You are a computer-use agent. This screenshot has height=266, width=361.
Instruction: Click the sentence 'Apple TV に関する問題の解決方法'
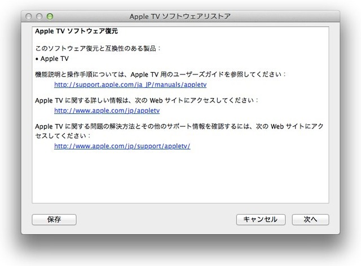pyautogui.click(x=179, y=131)
